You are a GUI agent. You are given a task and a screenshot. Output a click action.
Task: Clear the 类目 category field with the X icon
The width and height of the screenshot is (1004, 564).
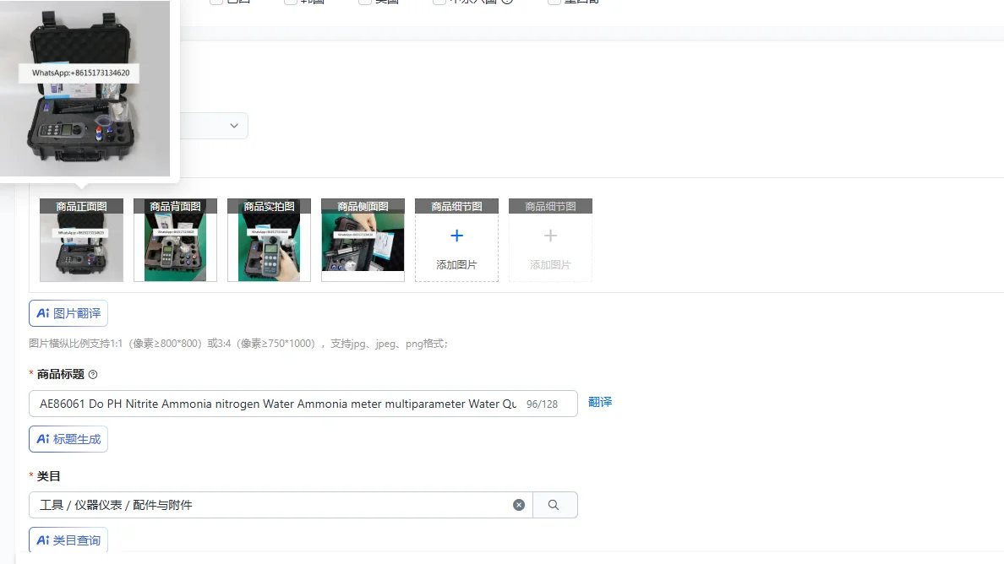pyautogui.click(x=519, y=505)
